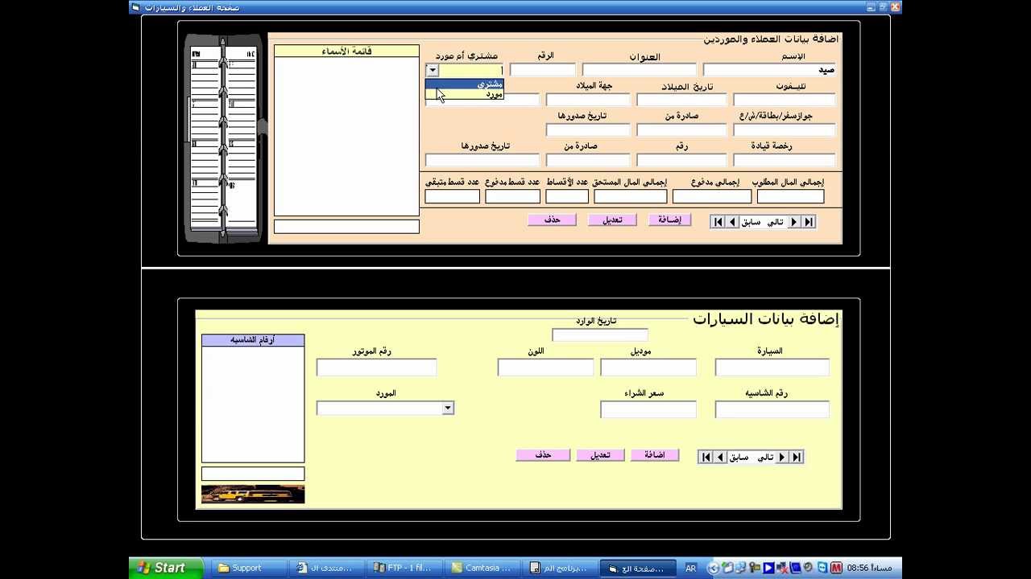The width and height of the screenshot is (1031, 579).
Task: Focus the text box under chassis list
Action: pos(253,474)
